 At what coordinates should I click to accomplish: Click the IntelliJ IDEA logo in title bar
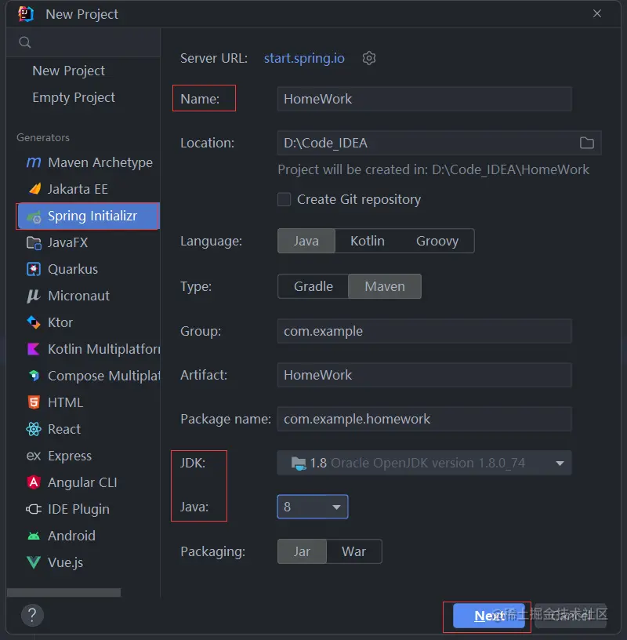tap(26, 14)
